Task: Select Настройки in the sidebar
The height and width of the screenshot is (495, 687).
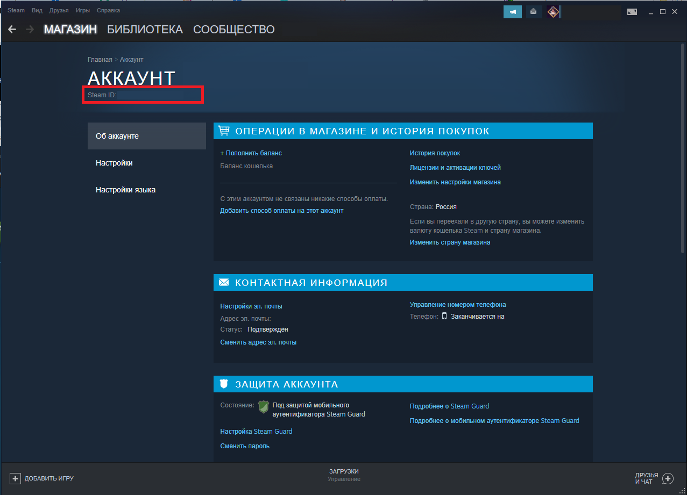Action: pyautogui.click(x=147, y=163)
